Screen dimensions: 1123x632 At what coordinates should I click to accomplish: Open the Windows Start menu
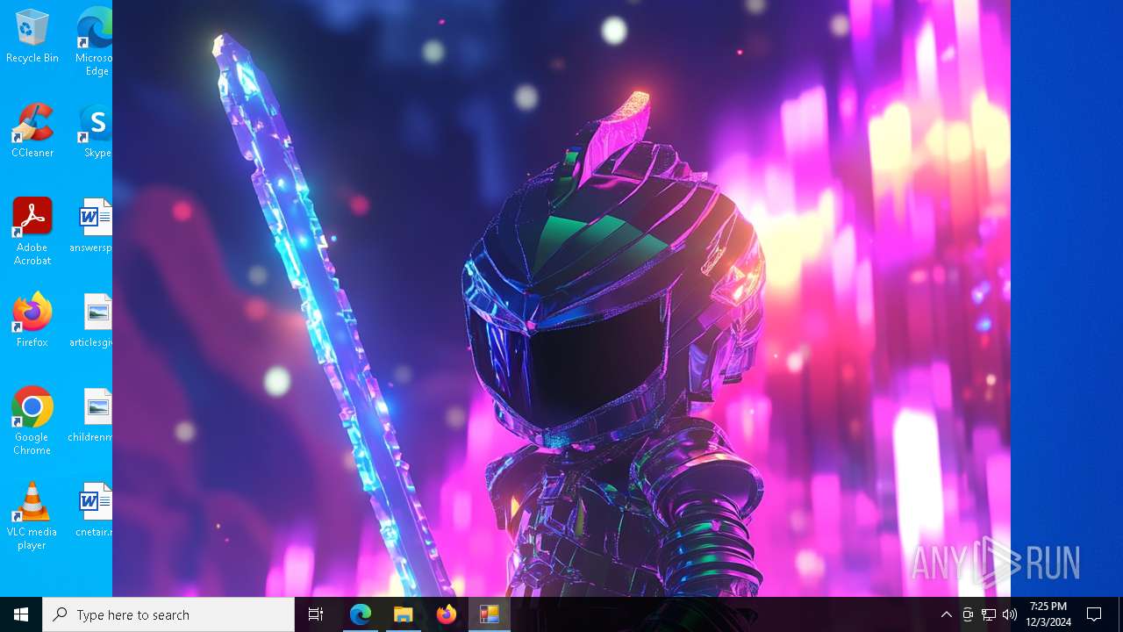21,614
